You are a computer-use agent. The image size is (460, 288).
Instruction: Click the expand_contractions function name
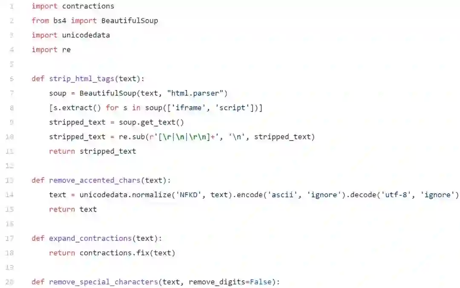(x=90, y=239)
